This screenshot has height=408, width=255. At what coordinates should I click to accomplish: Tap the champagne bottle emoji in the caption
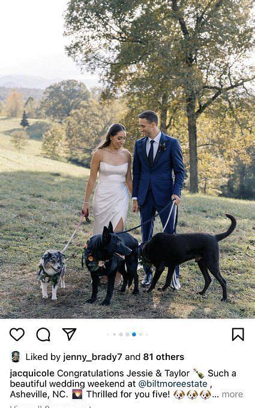(x=199, y=373)
